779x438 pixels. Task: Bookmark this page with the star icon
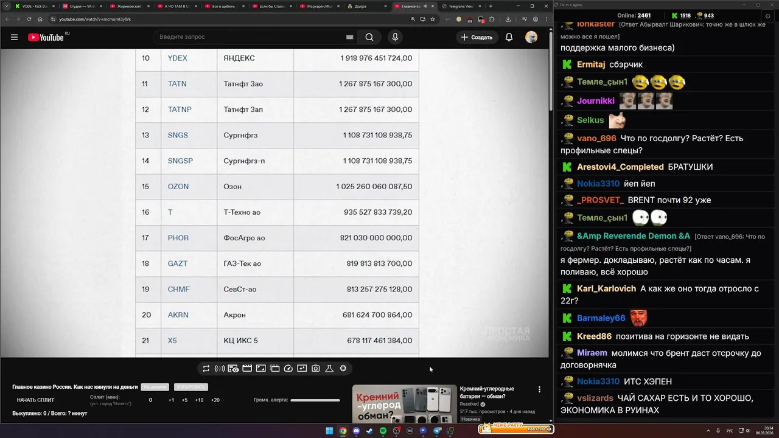tap(433, 19)
